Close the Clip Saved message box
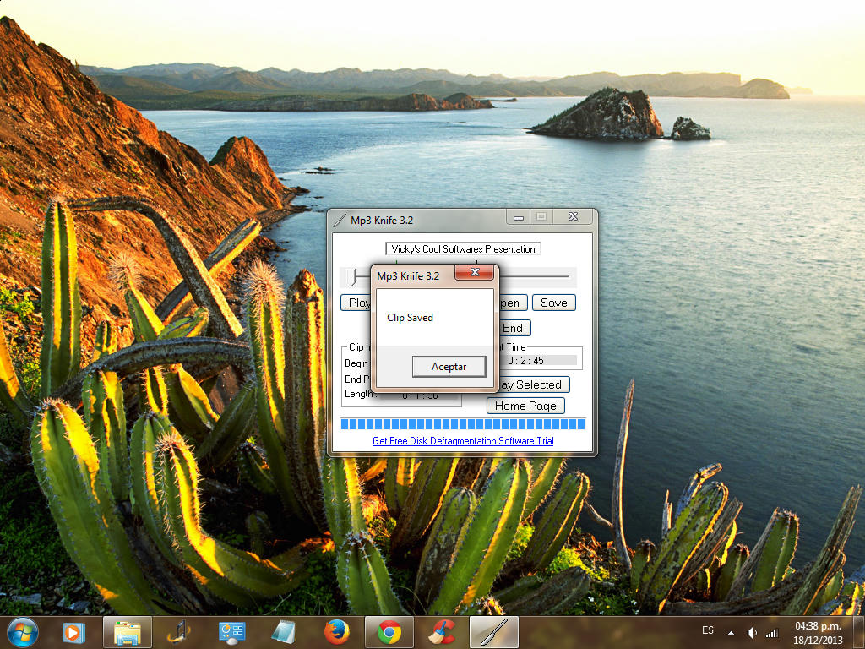This screenshot has width=865, height=649. pos(475,273)
